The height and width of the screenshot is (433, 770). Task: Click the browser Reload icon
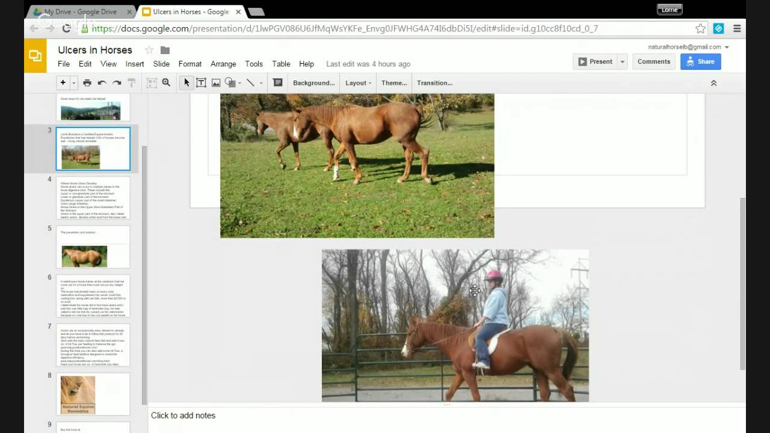[67, 28]
